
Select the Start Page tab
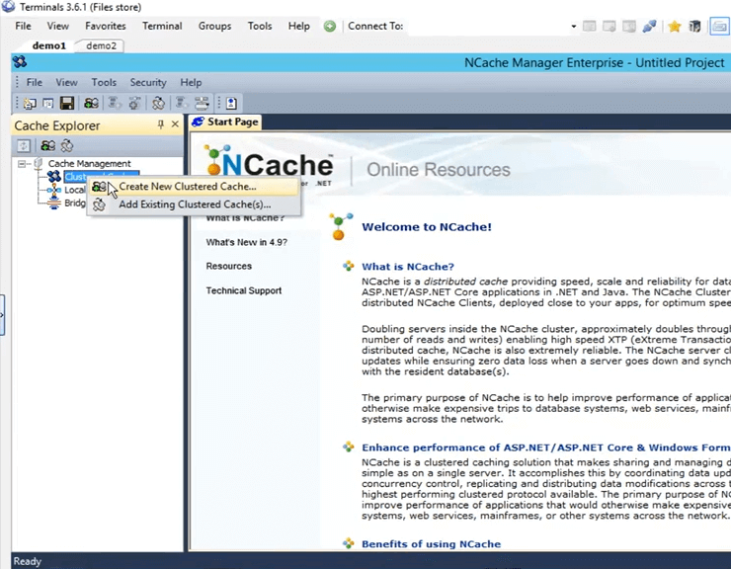[x=225, y=122]
